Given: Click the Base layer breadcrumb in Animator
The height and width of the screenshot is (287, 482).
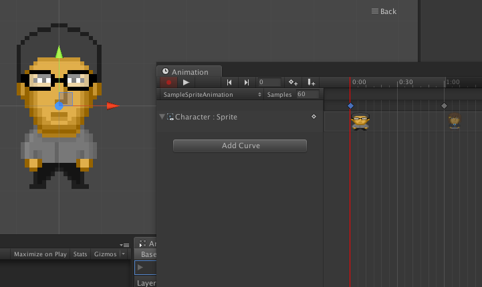Looking at the screenshot, I should (x=146, y=254).
